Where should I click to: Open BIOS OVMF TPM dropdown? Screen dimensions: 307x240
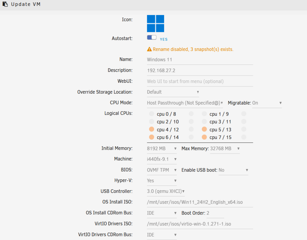[162, 170]
